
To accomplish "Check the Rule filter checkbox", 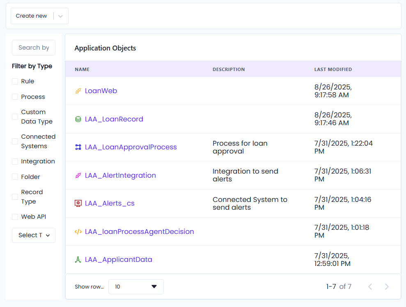I will [x=15, y=81].
